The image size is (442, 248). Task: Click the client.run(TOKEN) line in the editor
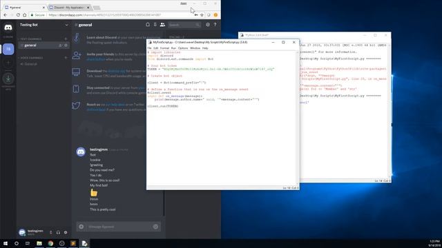click(x=163, y=106)
